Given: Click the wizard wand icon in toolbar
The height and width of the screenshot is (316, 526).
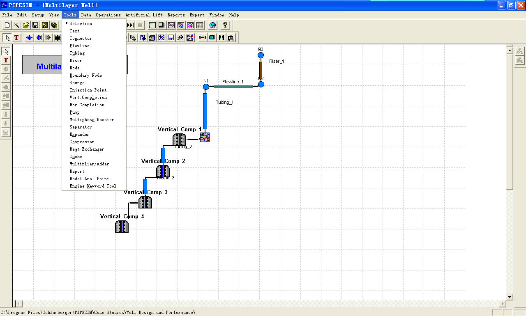Looking at the screenshot, I should coord(16,25).
